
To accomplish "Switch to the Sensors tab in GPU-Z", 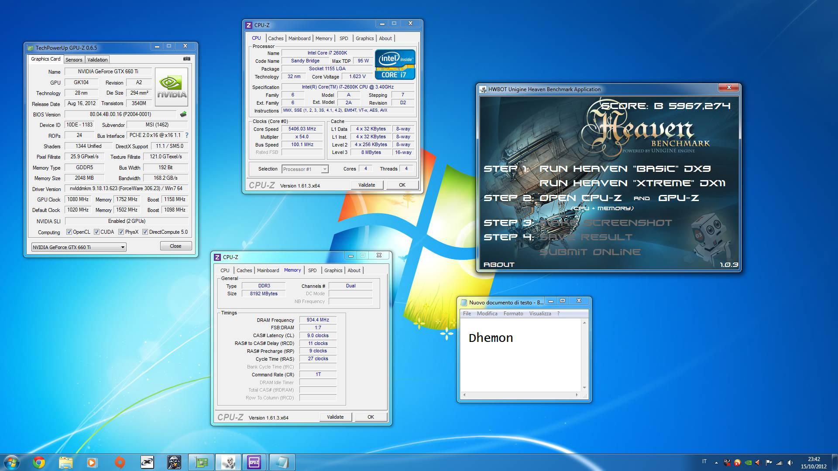I will 74,60.
